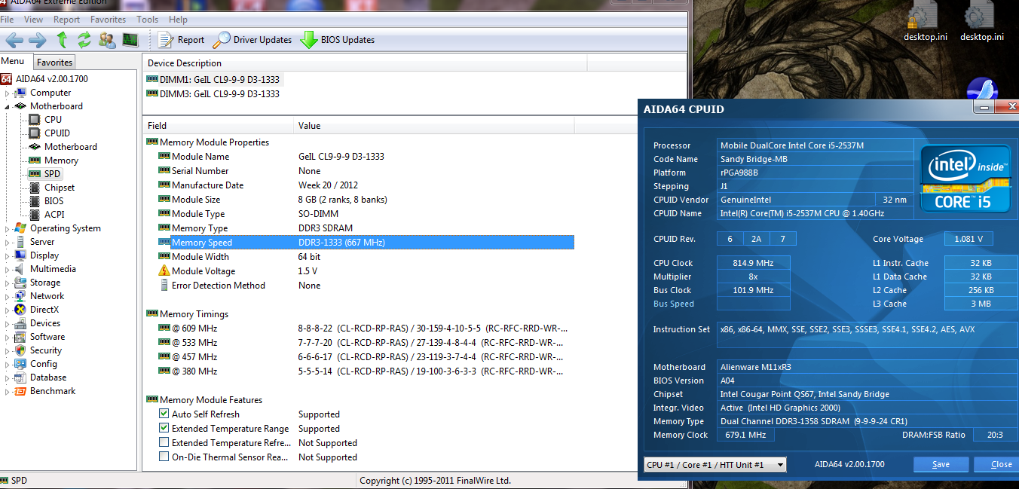Click Memory Clock value 679.1 MHz

coord(745,435)
